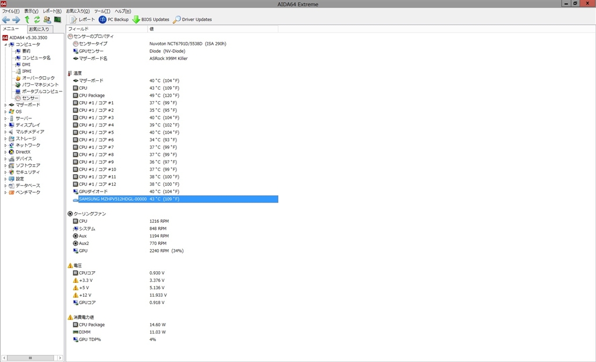
Task: Refresh the sensor readings
Action: pyautogui.click(x=37, y=19)
